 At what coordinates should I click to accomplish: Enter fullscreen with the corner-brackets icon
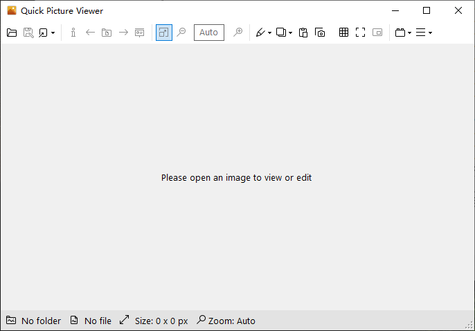pos(361,33)
